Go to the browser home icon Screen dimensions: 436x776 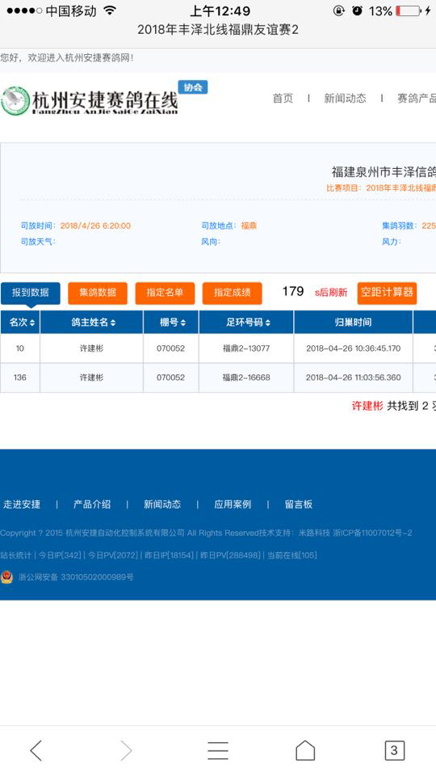click(305, 750)
